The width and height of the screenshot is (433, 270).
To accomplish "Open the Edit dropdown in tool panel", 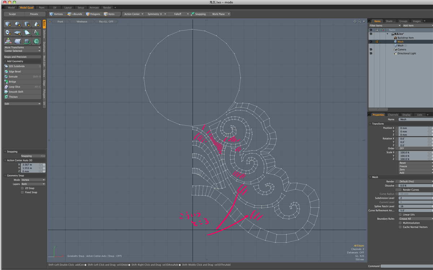I will coord(22,104).
